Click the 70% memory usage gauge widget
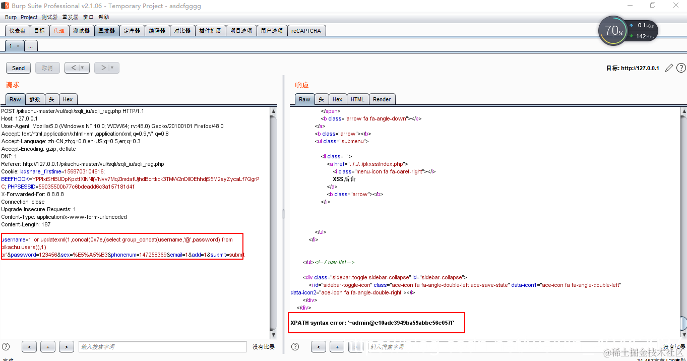 point(614,30)
